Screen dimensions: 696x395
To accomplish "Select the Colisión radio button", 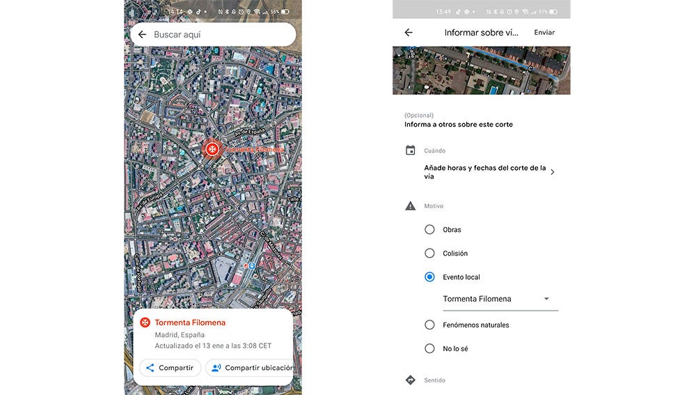I will click(x=429, y=254).
